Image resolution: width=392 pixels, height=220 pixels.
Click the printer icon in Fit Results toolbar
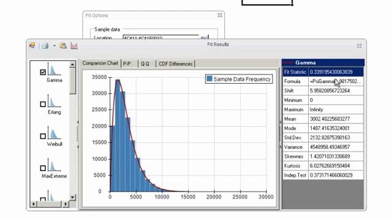tap(45, 46)
